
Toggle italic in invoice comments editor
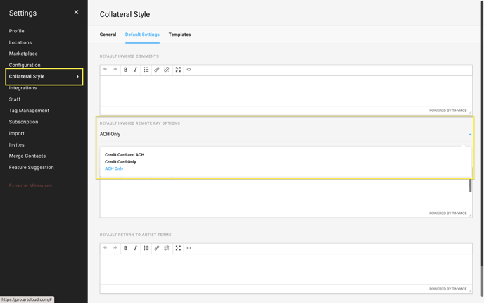(x=135, y=70)
